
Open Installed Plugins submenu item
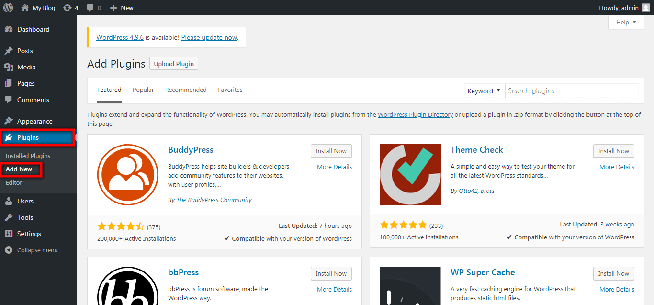[x=28, y=156]
